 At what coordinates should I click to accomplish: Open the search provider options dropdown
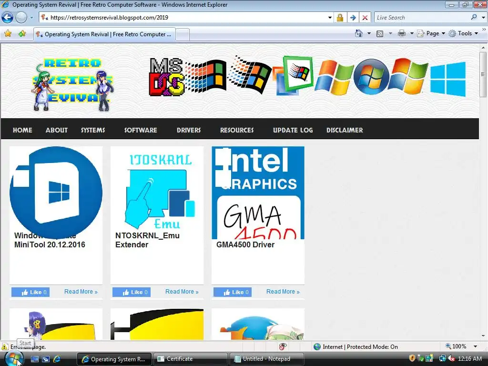(483, 18)
